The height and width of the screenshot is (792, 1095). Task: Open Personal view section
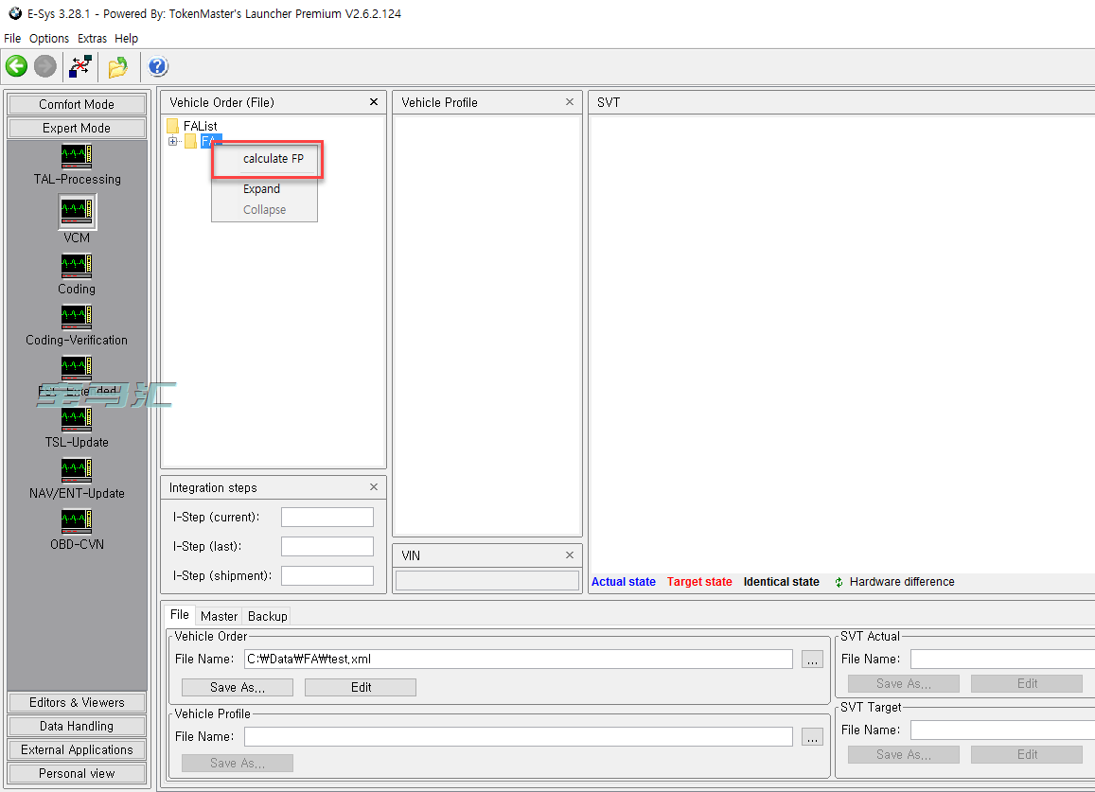(x=77, y=774)
